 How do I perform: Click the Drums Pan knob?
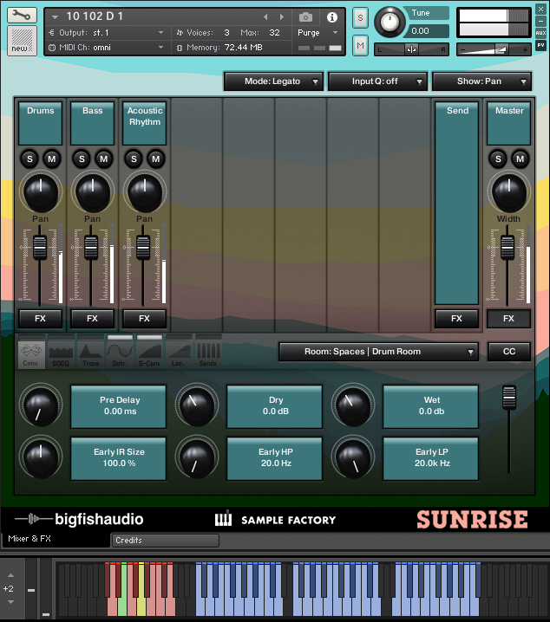pyautogui.click(x=41, y=193)
